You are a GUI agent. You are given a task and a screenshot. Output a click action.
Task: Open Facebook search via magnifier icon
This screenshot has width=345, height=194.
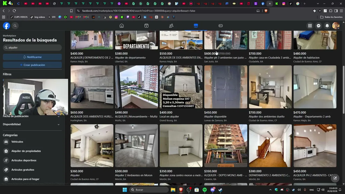pos(15,26)
